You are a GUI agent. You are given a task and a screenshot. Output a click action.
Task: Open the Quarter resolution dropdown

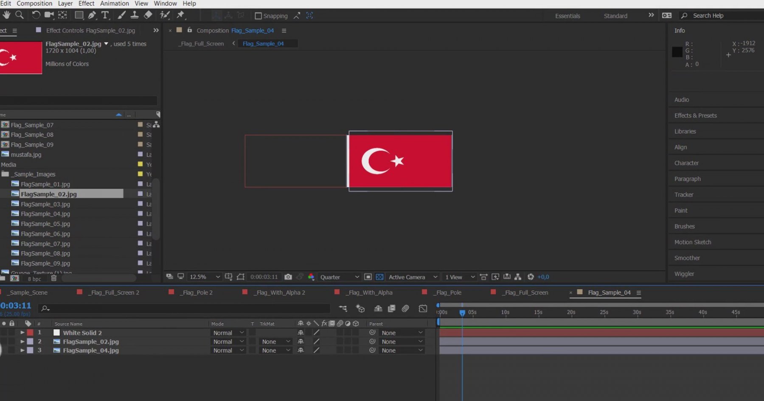click(340, 277)
